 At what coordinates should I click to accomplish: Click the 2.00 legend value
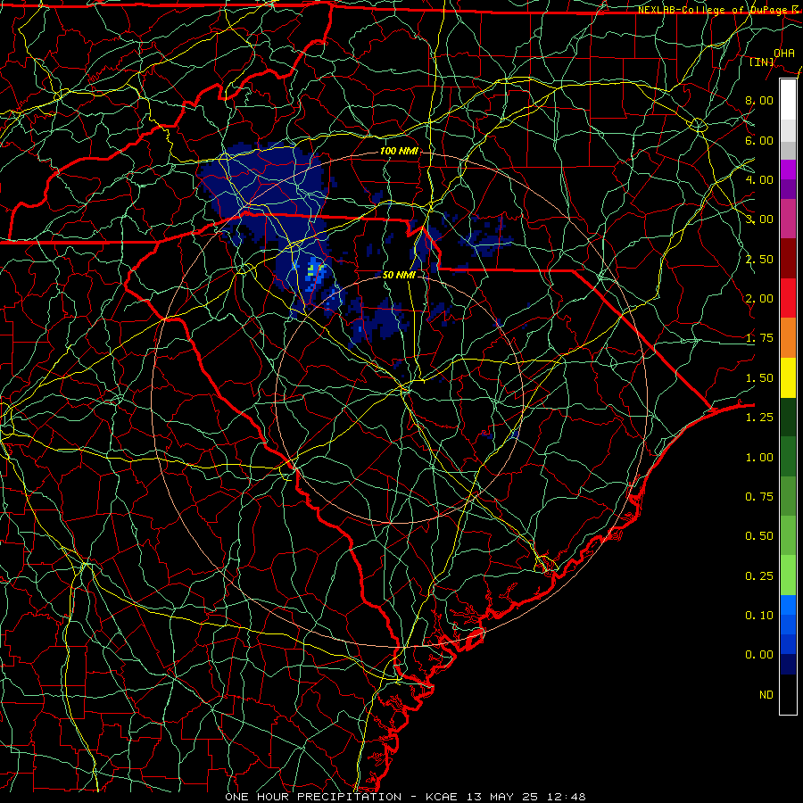[759, 299]
